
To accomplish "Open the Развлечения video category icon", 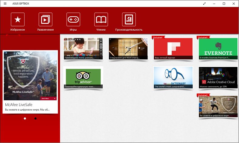I will [x=45, y=19].
